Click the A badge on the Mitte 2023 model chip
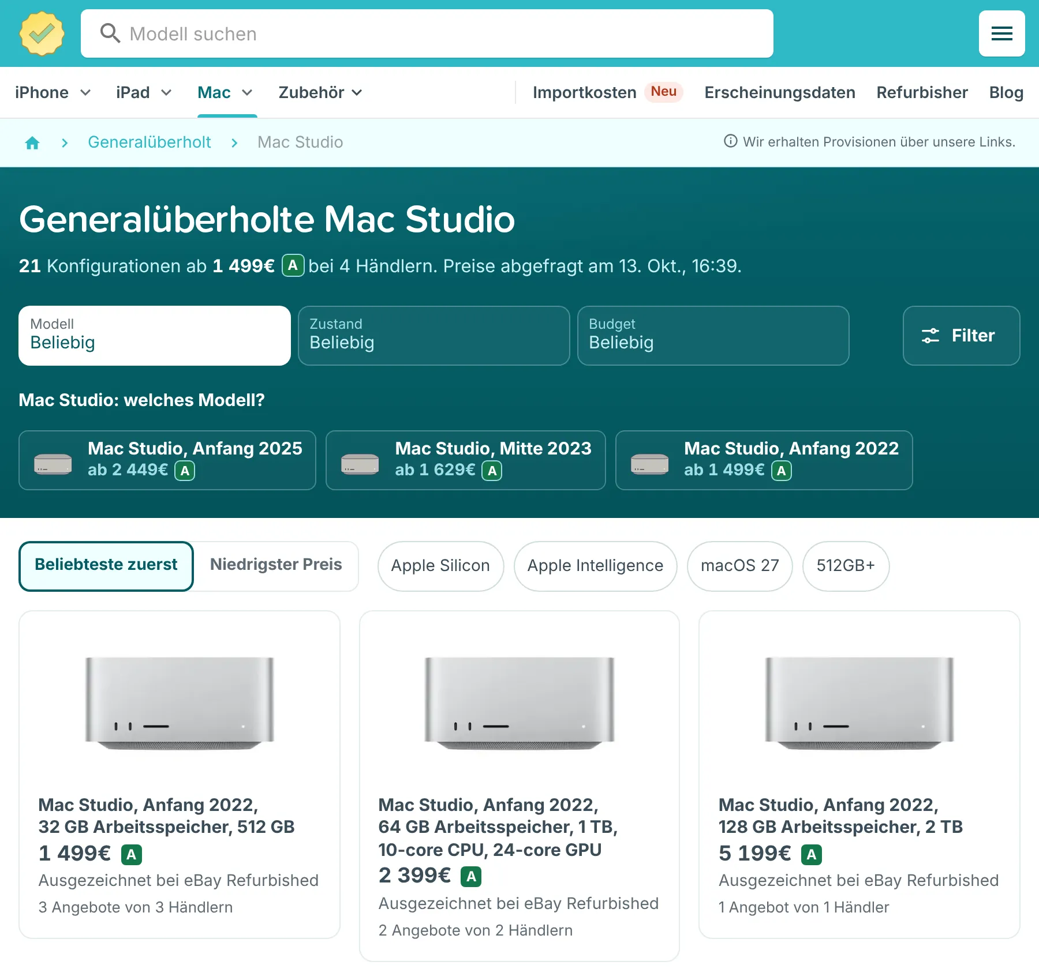Screen dimensions: 1039x969 click(x=492, y=471)
